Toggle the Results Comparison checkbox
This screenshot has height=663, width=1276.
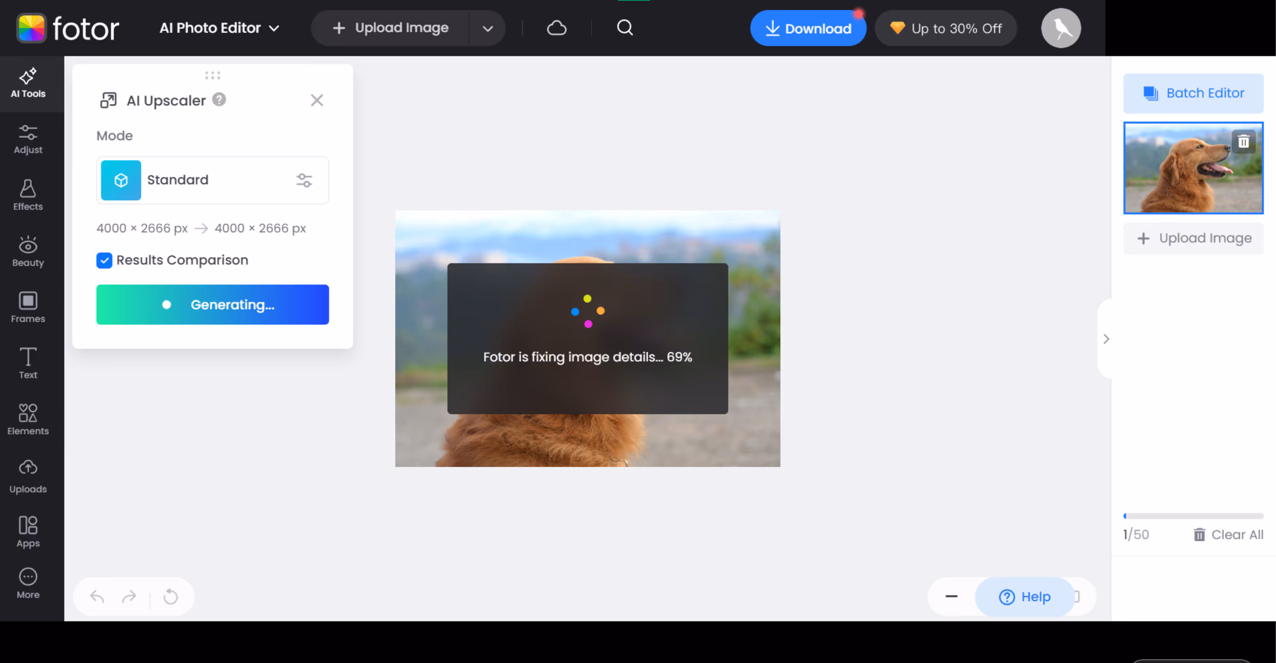(x=104, y=260)
